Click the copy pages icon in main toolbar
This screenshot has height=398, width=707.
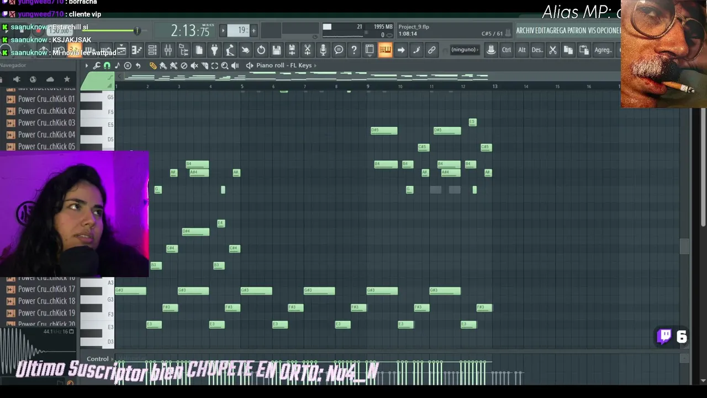199,50
